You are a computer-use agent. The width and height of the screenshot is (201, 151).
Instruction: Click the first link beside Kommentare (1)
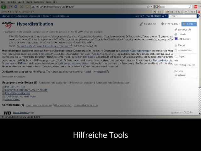pyautogui.click(x=39, y=105)
